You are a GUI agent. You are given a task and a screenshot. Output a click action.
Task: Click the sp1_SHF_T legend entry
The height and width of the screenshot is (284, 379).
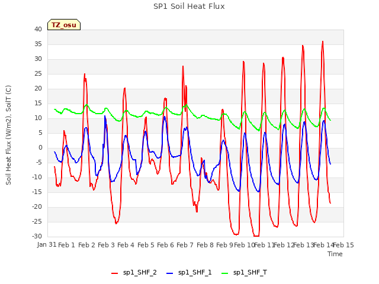244,273
